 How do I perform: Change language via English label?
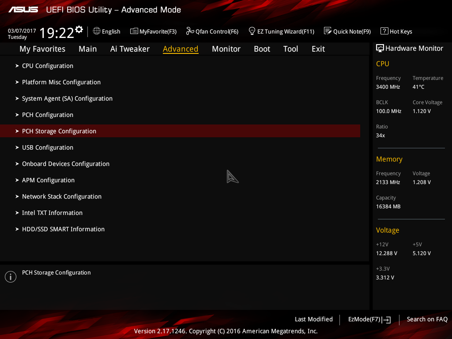(x=111, y=31)
